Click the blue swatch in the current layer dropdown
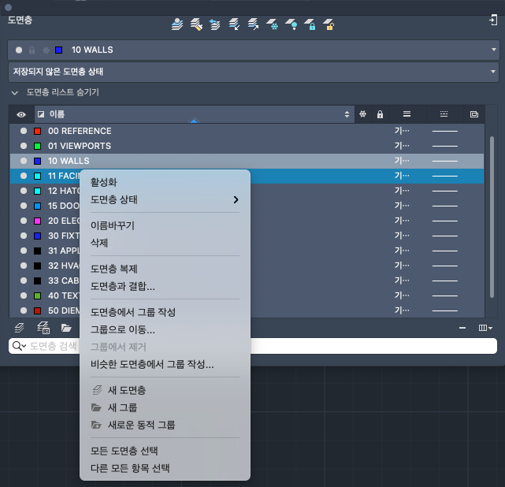 pyautogui.click(x=58, y=50)
